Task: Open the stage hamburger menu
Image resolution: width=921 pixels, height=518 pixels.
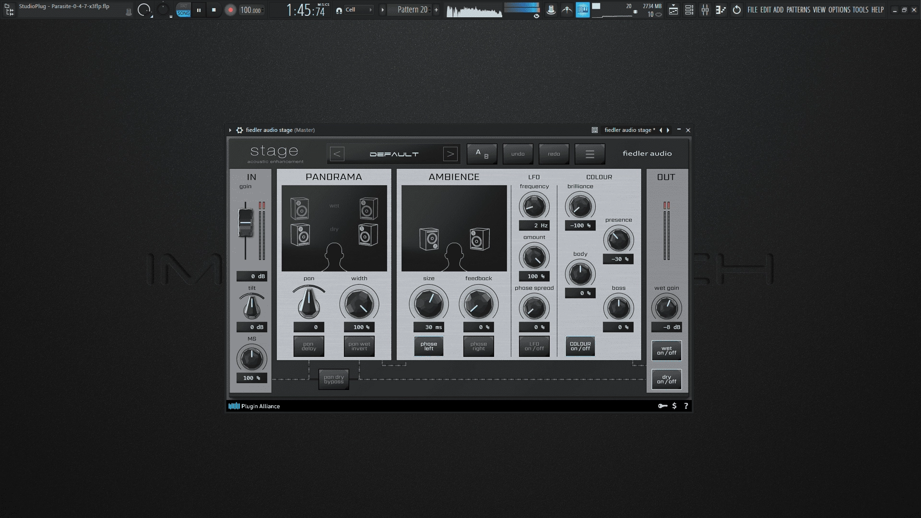Action: [x=590, y=154]
